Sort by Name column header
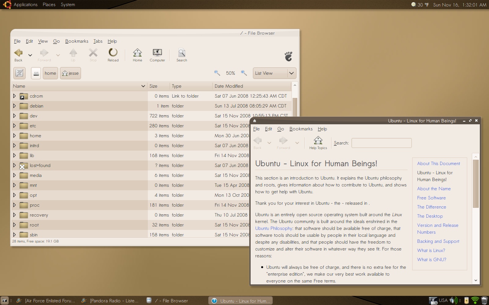The image size is (489, 305). tap(79, 86)
